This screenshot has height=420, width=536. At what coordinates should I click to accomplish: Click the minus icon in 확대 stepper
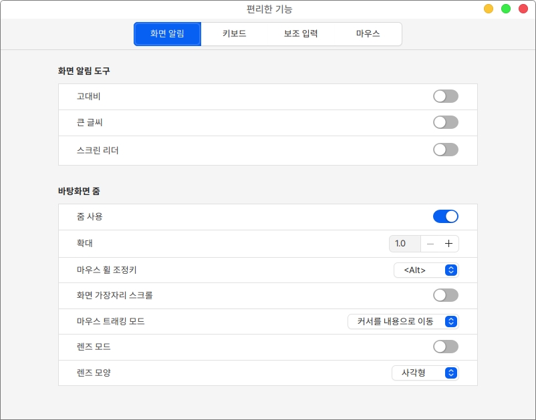[x=430, y=244]
